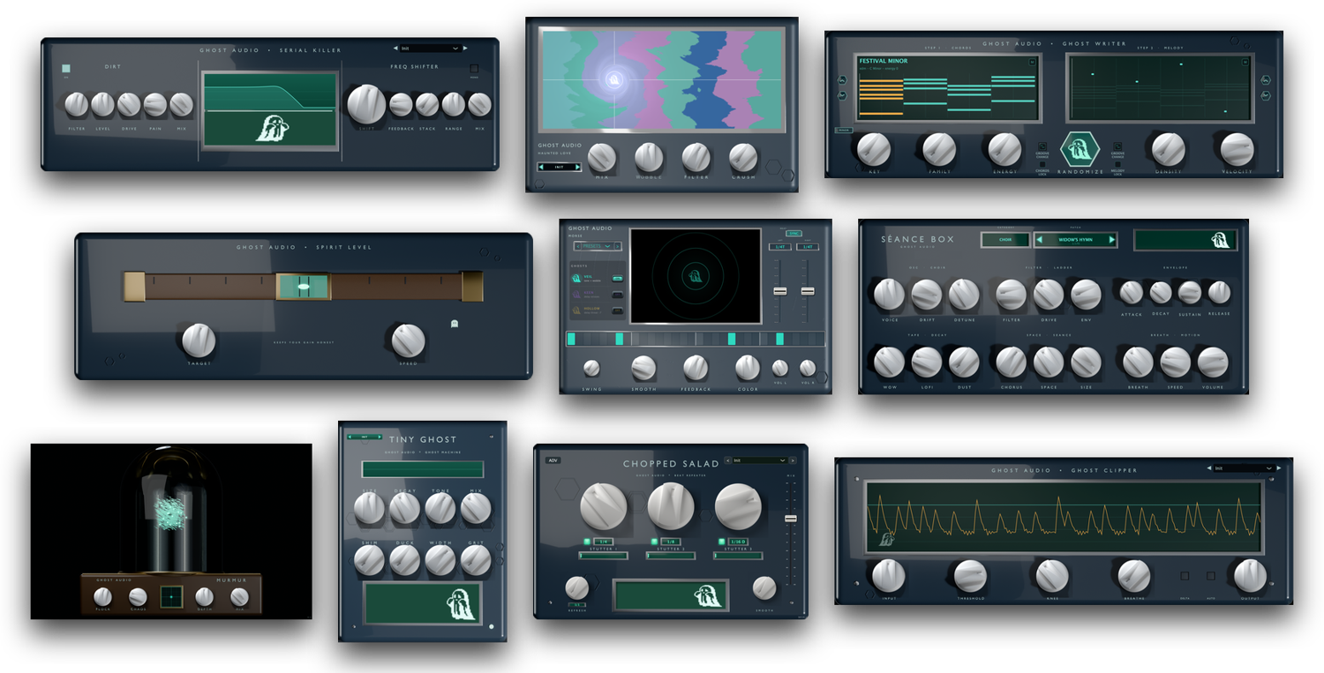Viewport: 1324px width, 673px height.
Task: Click the Widow's Hymn patch name in Séance Box
Action: 1076,240
